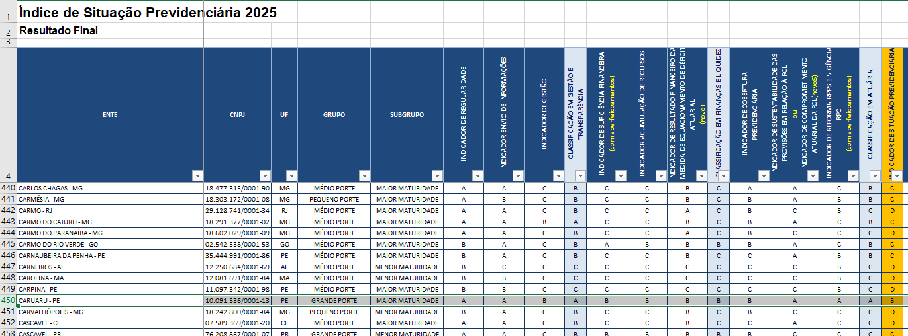Open the Indicador de Cobertura Previdenciária filter
This screenshot has height=336, width=908.
click(762, 175)
